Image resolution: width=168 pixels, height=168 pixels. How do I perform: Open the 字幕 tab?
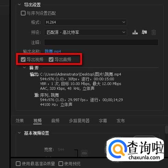(103, 121)
